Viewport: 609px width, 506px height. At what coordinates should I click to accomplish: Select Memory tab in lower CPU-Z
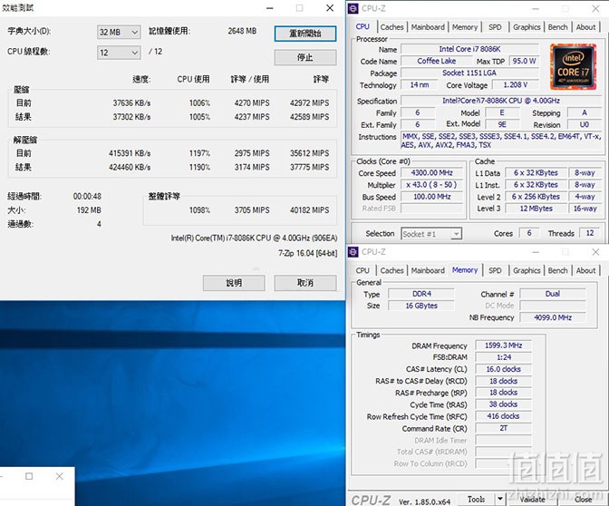(465, 270)
